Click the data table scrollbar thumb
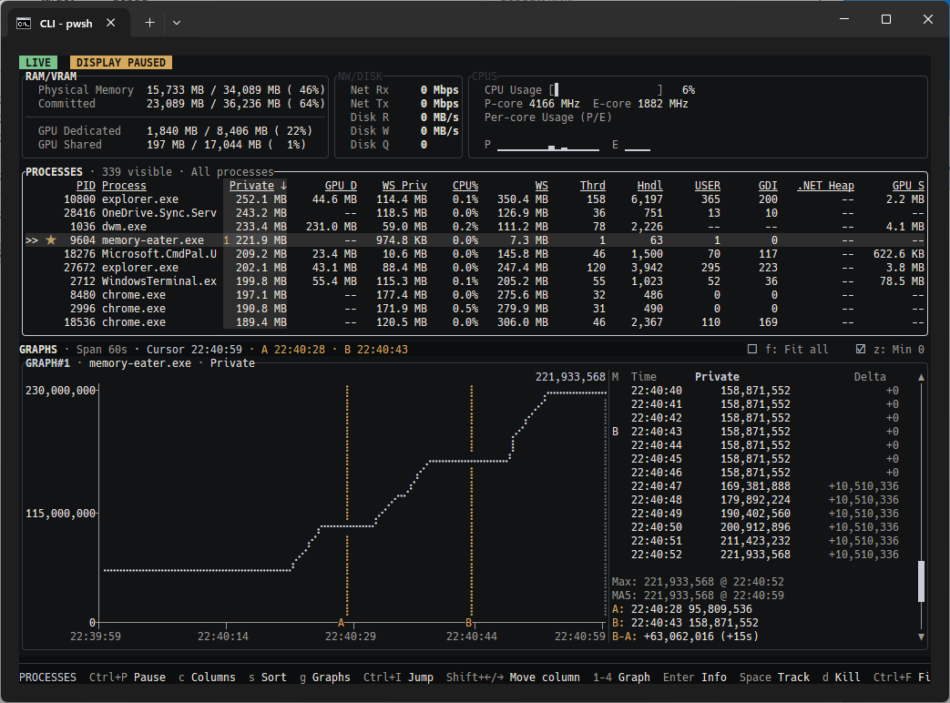The height and width of the screenshot is (703, 950). coord(921,581)
